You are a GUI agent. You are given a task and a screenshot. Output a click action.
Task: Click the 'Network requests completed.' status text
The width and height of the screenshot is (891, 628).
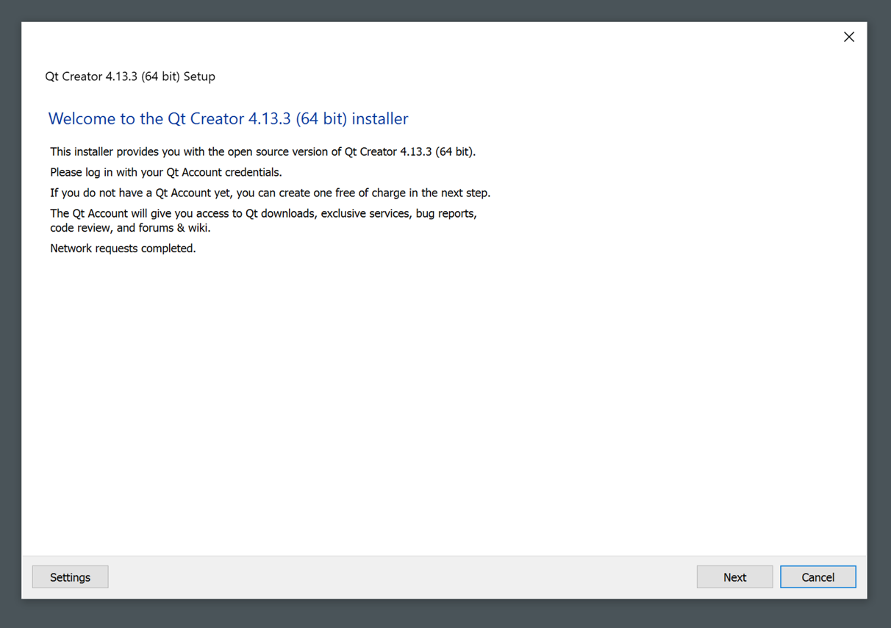123,249
